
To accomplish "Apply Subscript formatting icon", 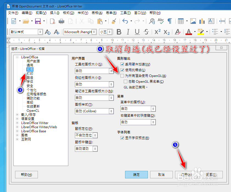I will coord(167,32).
